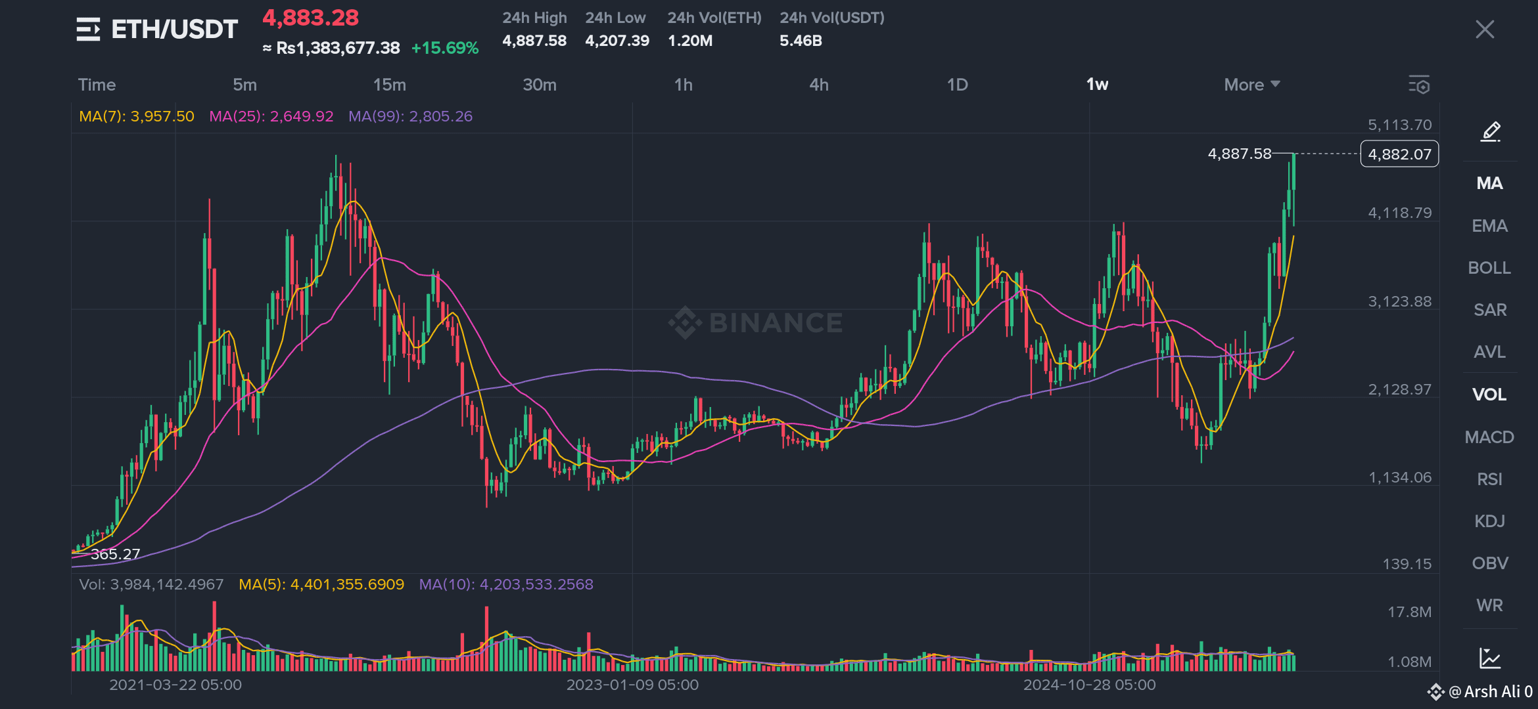The height and width of the screenshot is (709, 1538).
Task: Select the 1h timeframe
Action: (684, 85)
